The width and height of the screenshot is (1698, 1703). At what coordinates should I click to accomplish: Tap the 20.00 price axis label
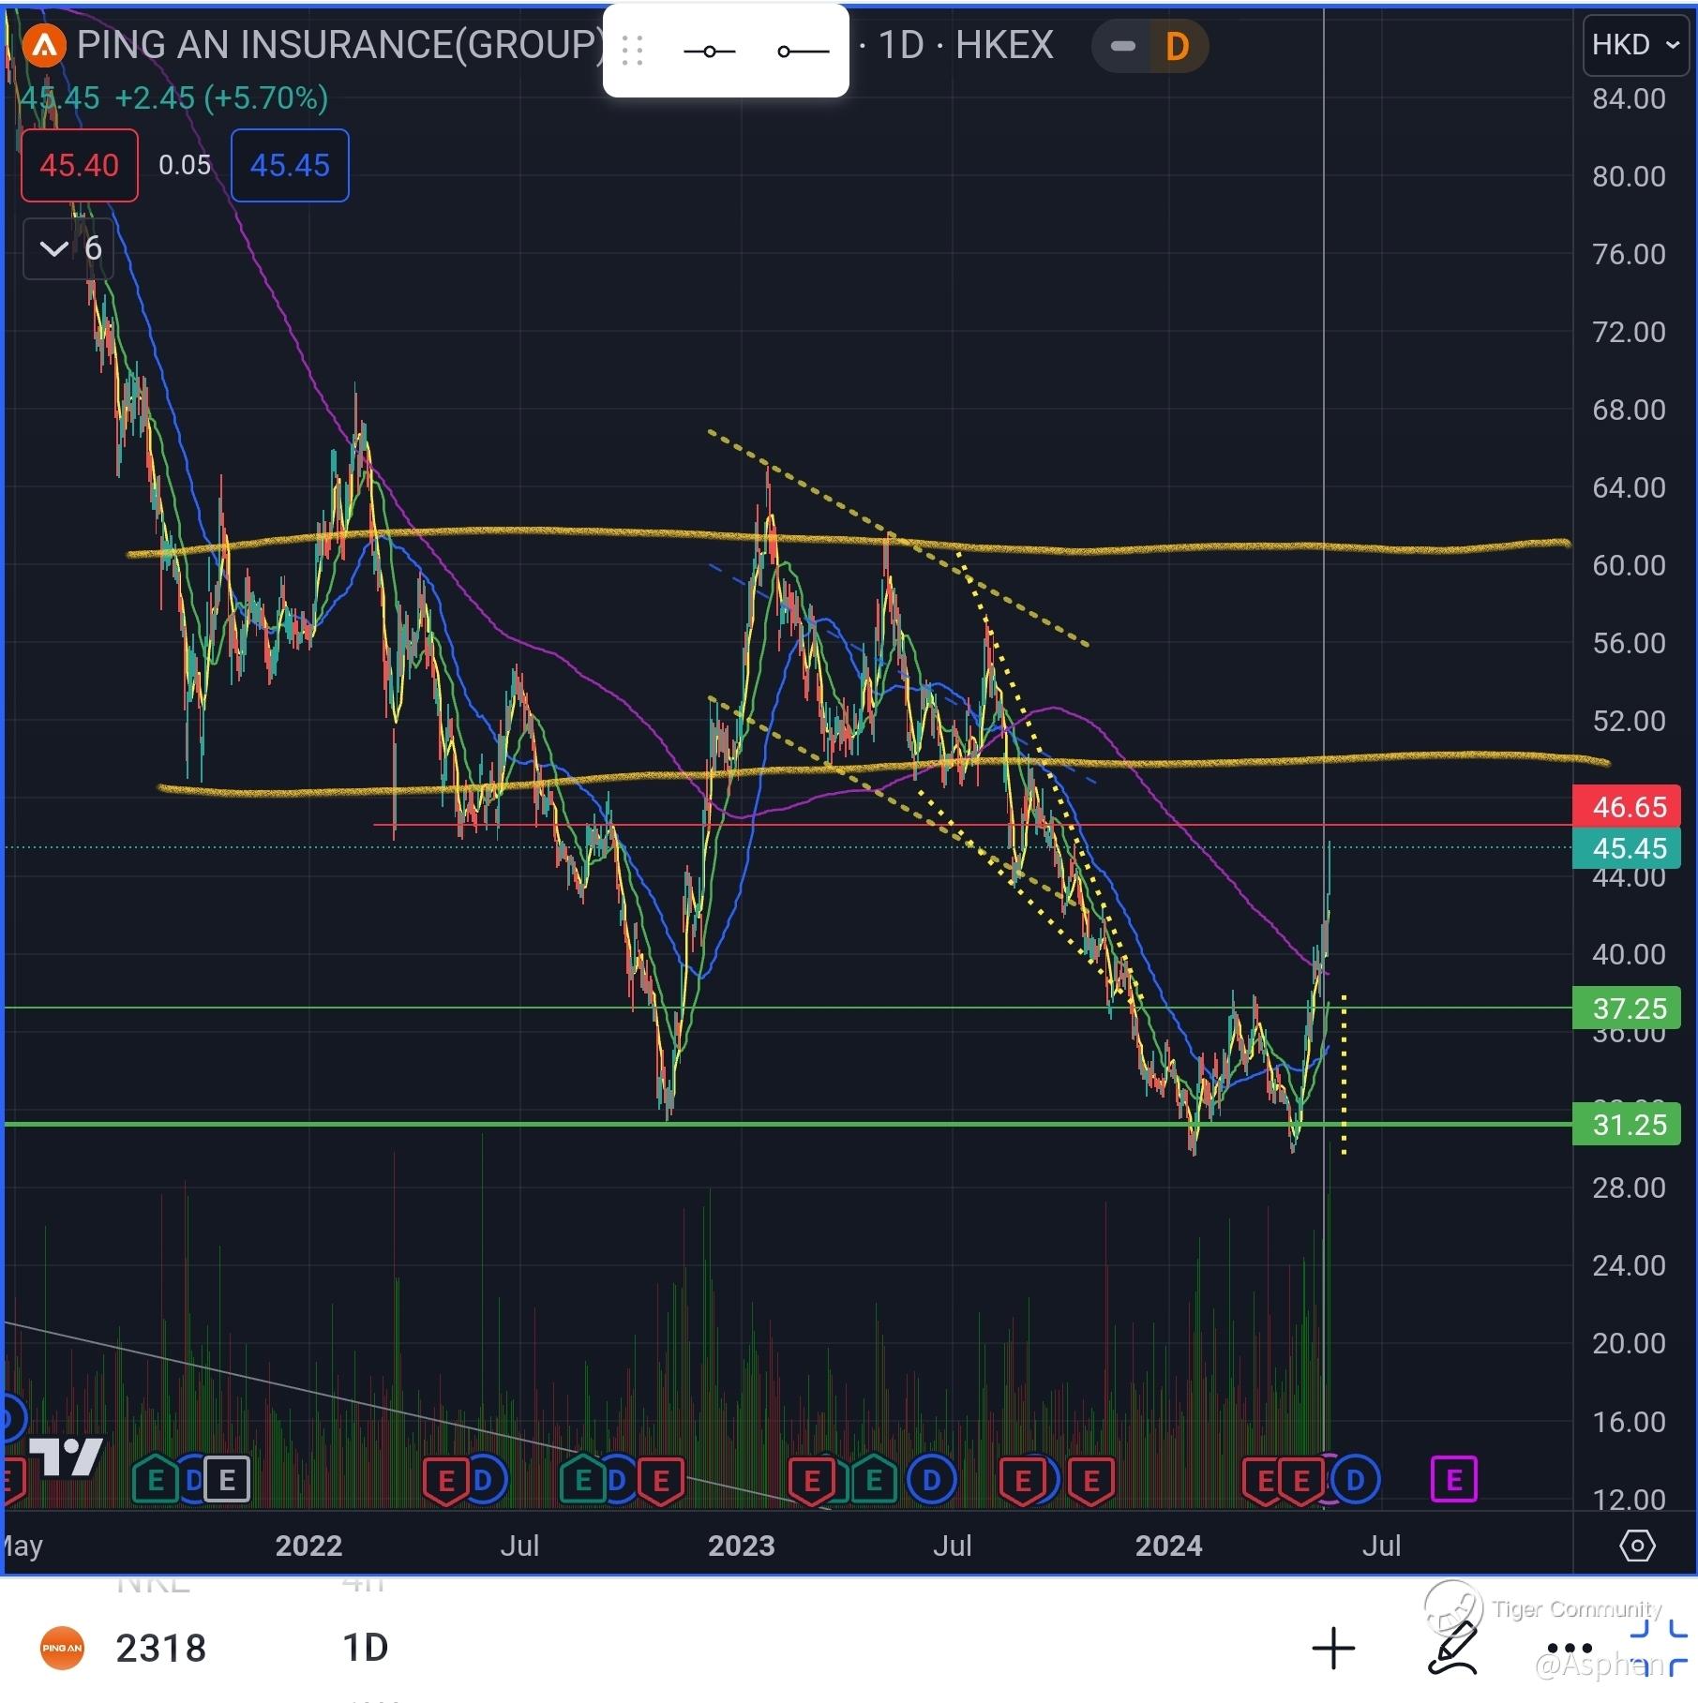(x=1629, y=1343)
